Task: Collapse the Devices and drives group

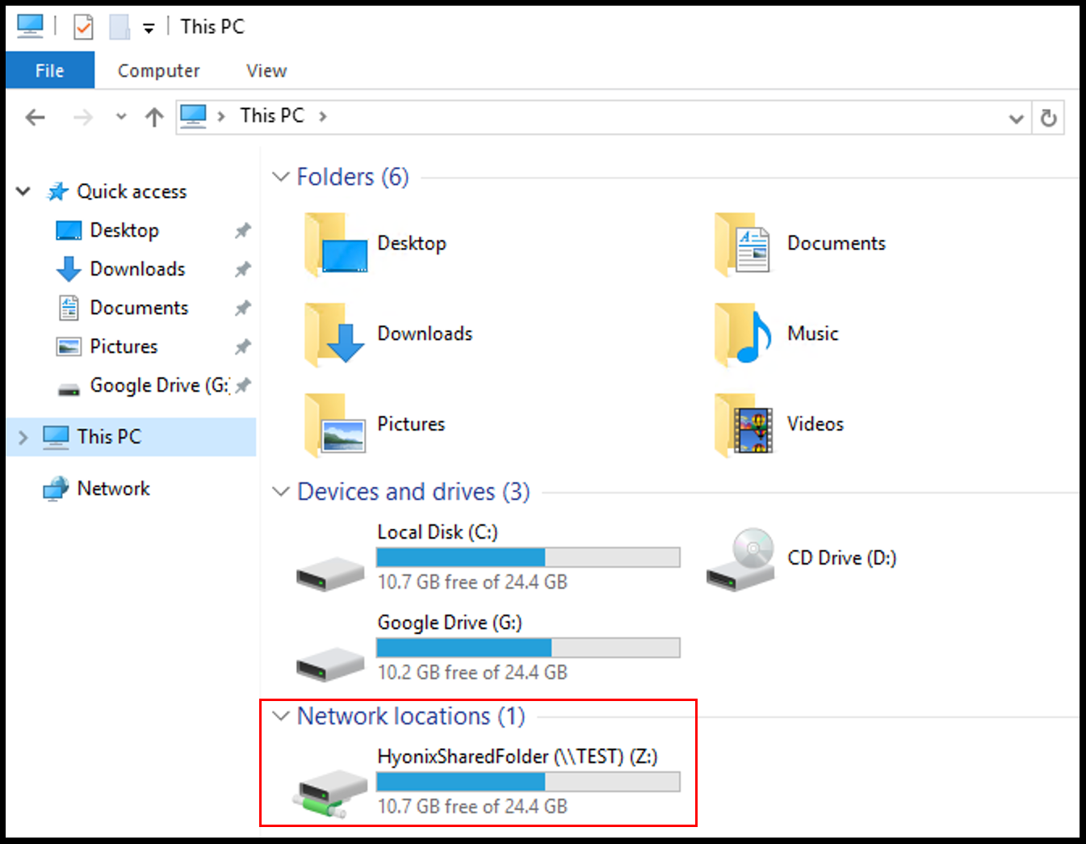Action: [281, 492]
